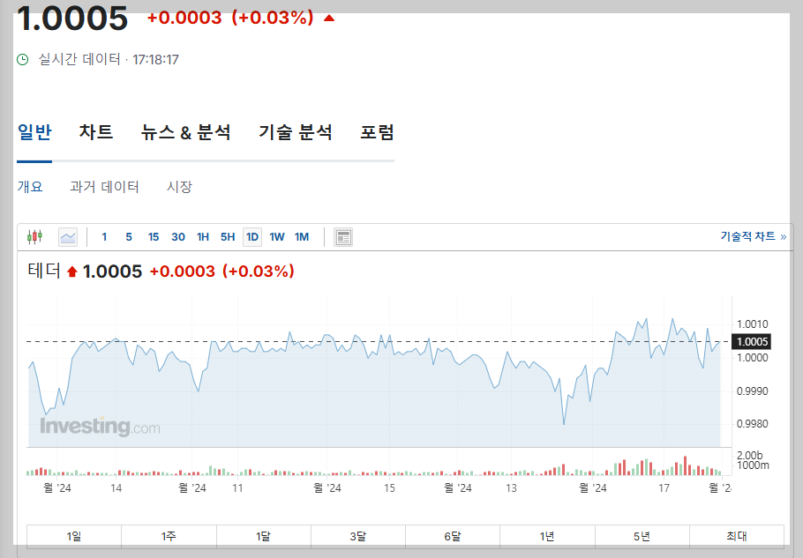Set chart interval to 5 minutes

coord(129,237)
